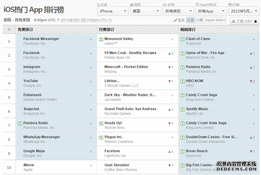Click rank number 5 cell
The image size is (261, 175).
point(9,97)
